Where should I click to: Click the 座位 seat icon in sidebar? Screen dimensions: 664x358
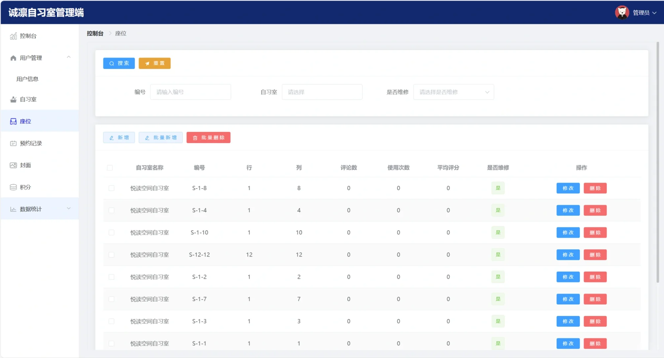(13, 121)
